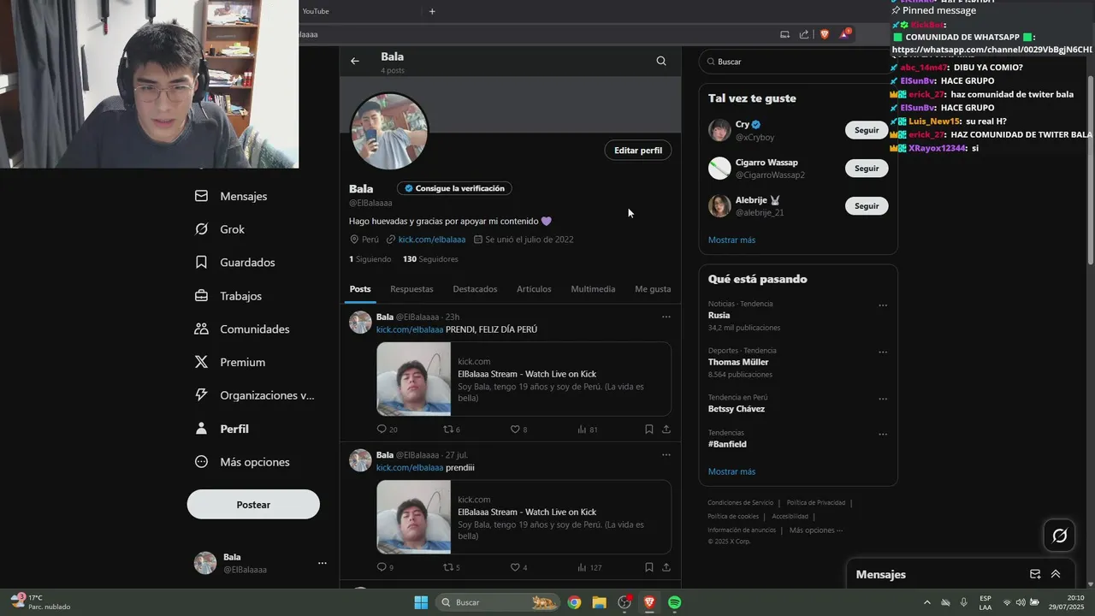The image size is (1095, 616).
Task: Click Mostrar más under Tal vez te guste
Action: [731, 240]
